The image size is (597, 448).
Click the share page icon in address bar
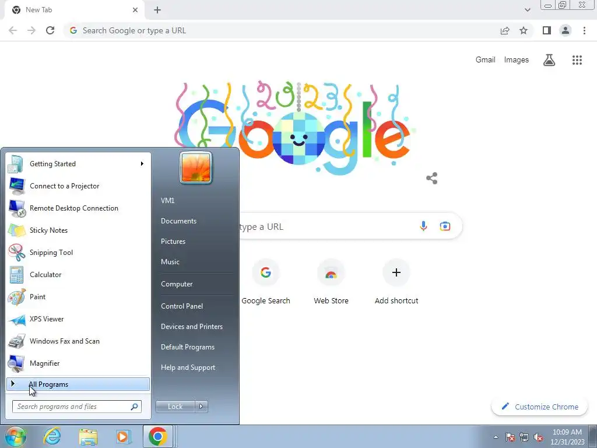pos(505,30)
